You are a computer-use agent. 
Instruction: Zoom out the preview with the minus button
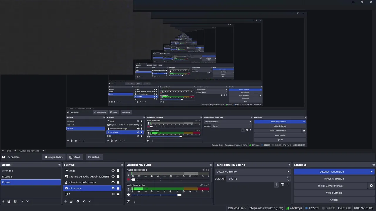pos(3,151)
